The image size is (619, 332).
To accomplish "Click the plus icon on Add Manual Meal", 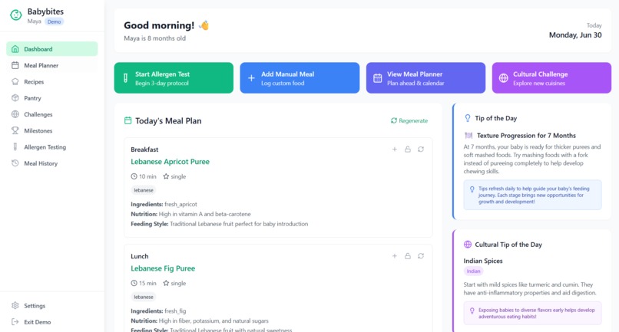I will point(251,78).
